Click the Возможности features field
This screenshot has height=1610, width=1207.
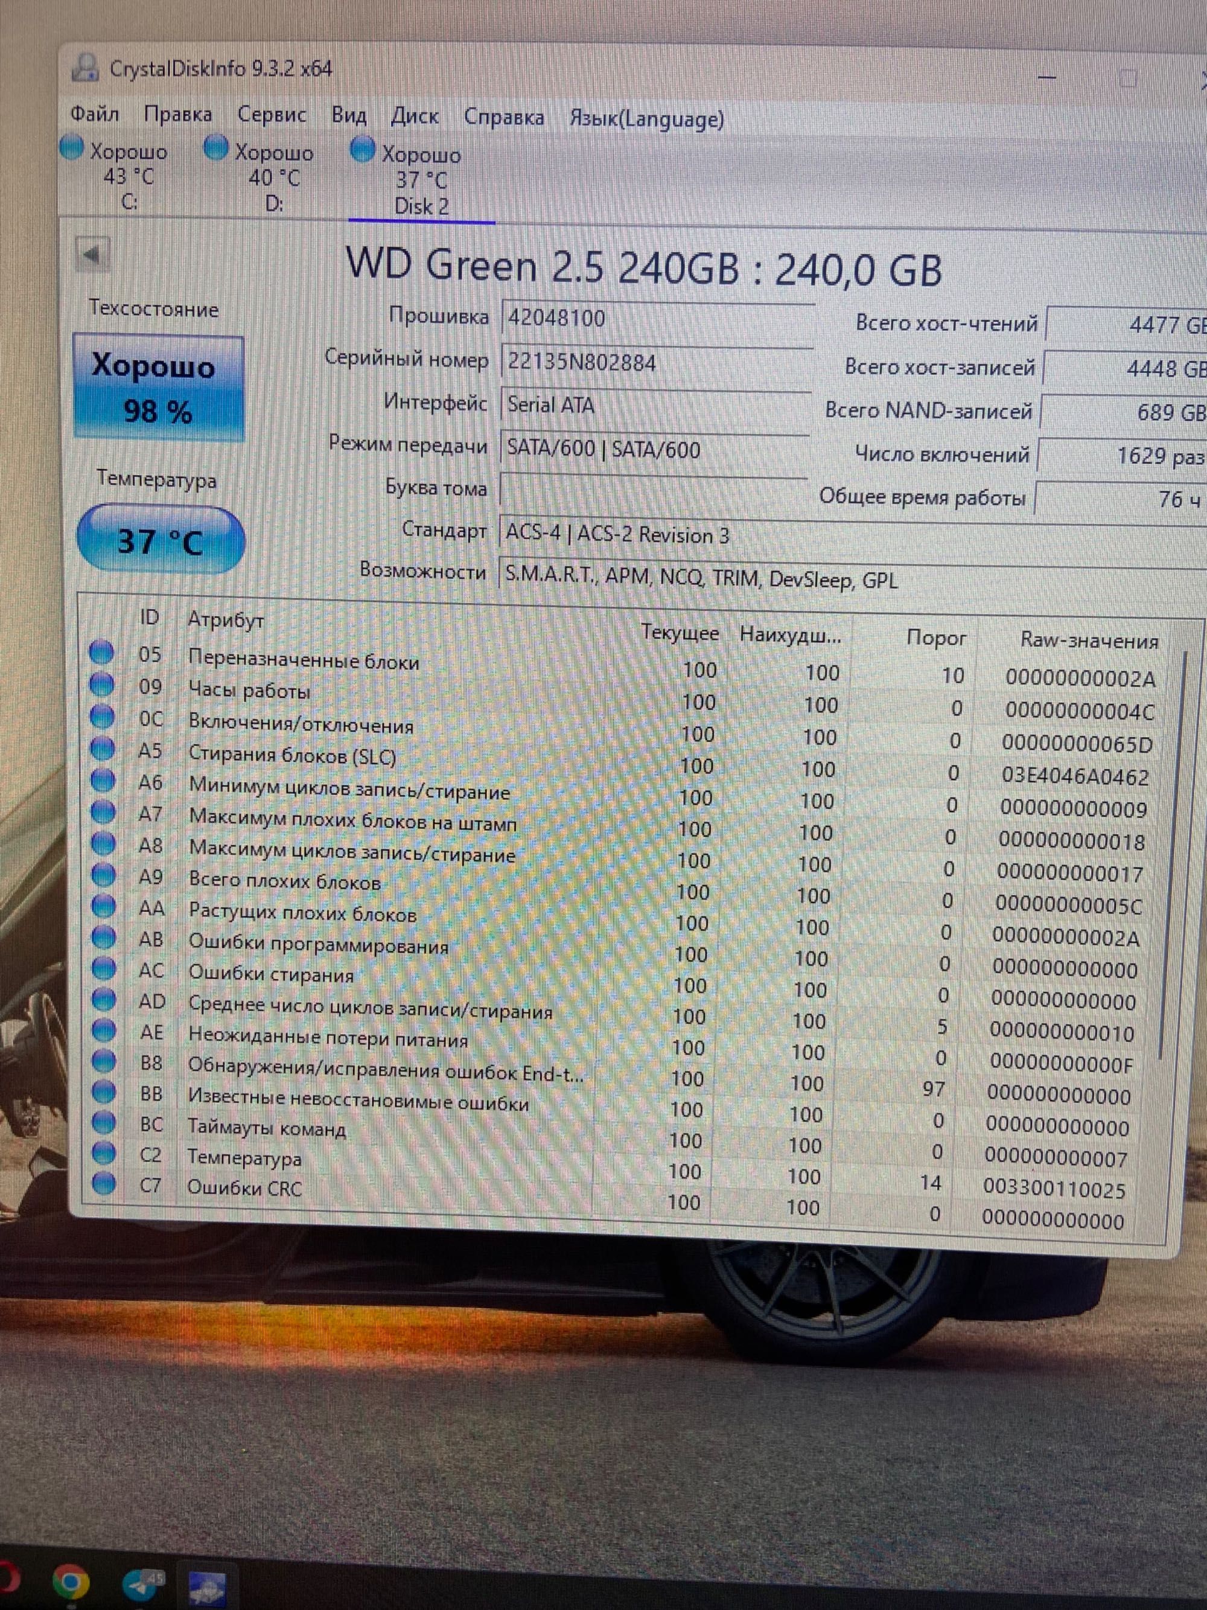tap(853, 581)
